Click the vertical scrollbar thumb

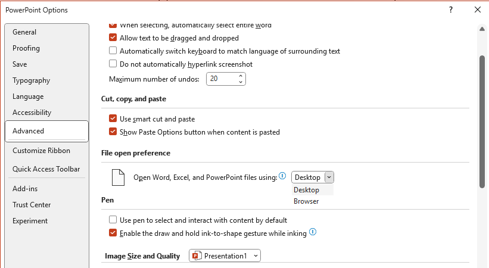[482, 121]
